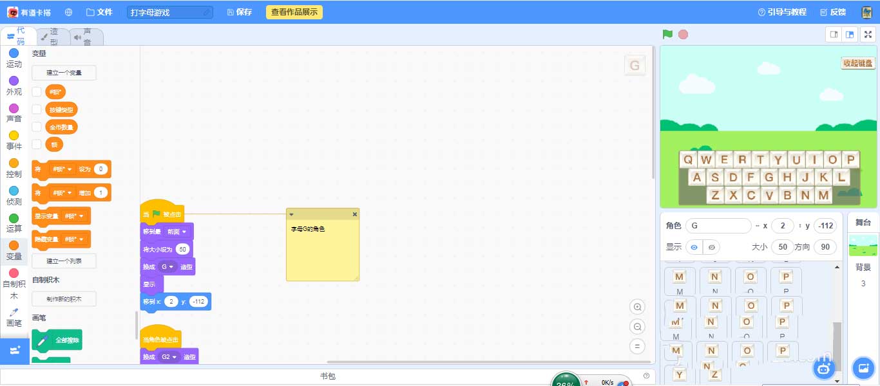Click the sprite x coordinate field
Viewport: 880px width, 386px height.
click(782, 226)
